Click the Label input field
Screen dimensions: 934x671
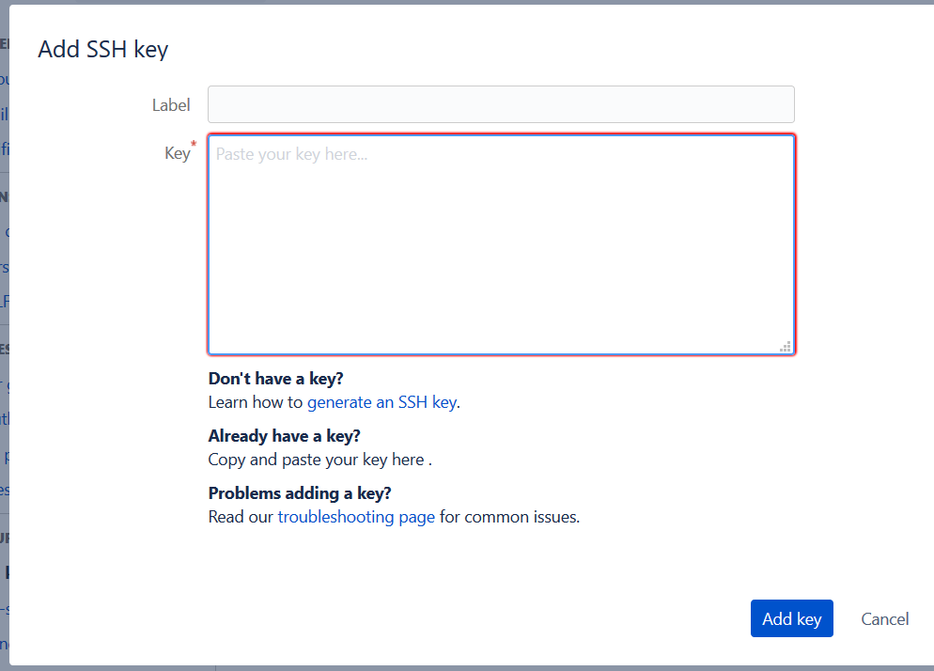[501, 104]
